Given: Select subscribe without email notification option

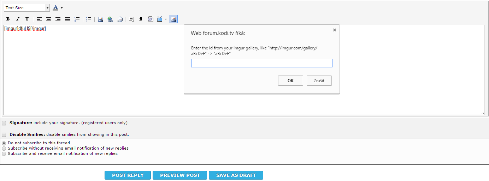Looking at the screenshot, I should pos(4,149).
